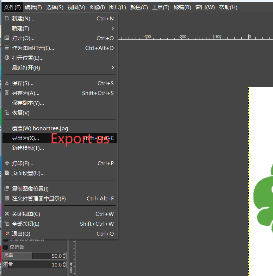Viewport: 273px width, 276px height.
Task: Open the 选择(S) menu
Action: (55, 7)
